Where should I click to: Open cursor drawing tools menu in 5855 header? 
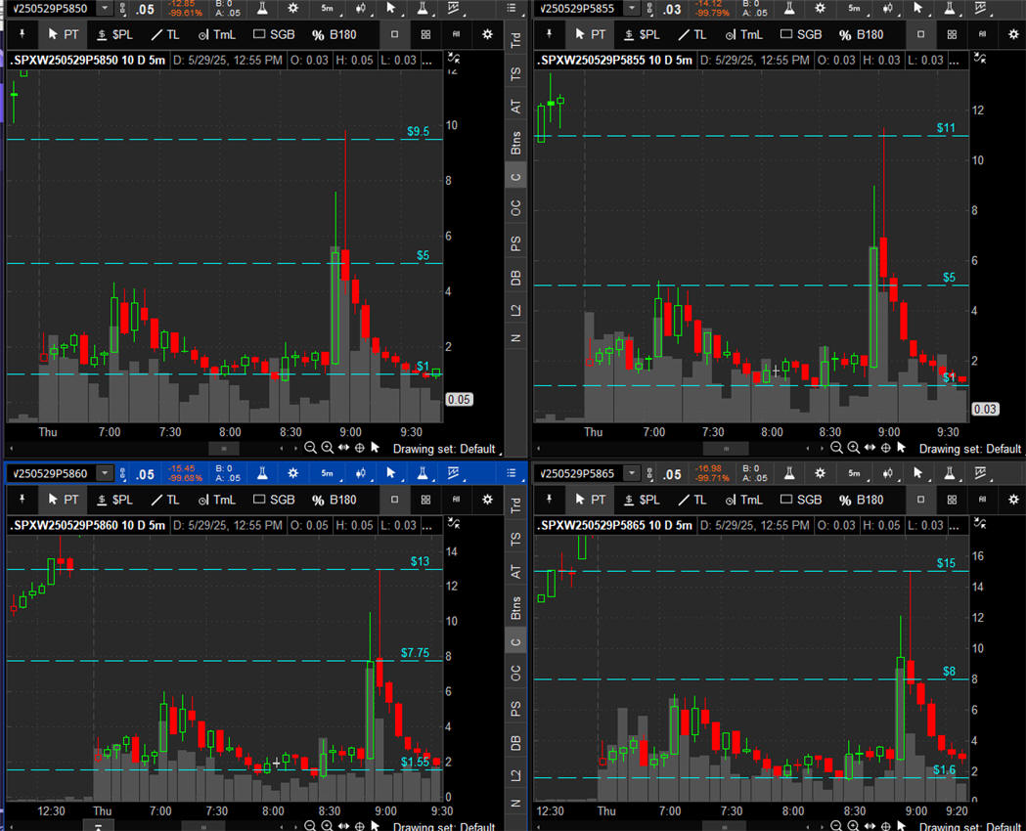pyautogui.click(x=918, y=9)
